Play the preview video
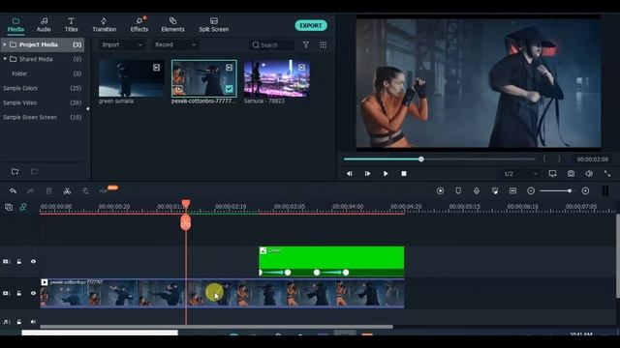Viewport: 620px width, 348px height. (386, 174)
